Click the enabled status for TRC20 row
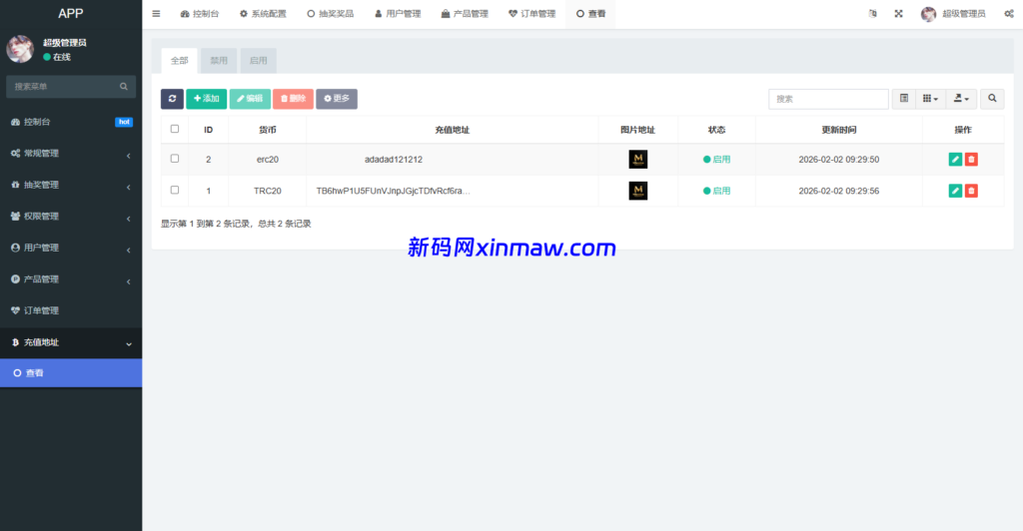Screen dimensions: 1023x531 pos(716,191)
